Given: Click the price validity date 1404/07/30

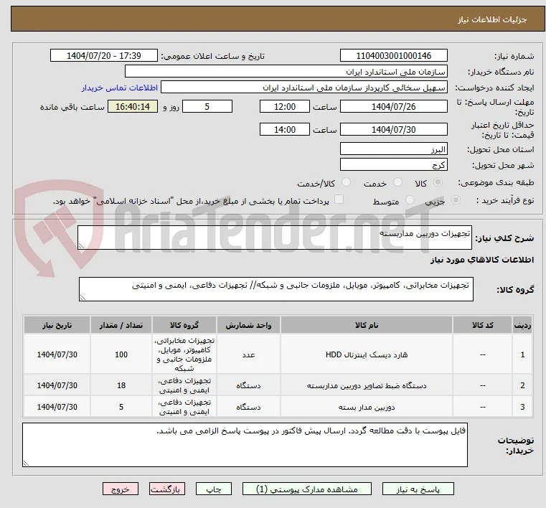Looking at the screenshot, I should pyautogui.click(x=393, y=130).
